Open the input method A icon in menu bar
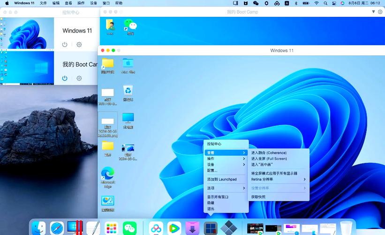The height and width of the screenshot is (235, 385). point(287,3)
